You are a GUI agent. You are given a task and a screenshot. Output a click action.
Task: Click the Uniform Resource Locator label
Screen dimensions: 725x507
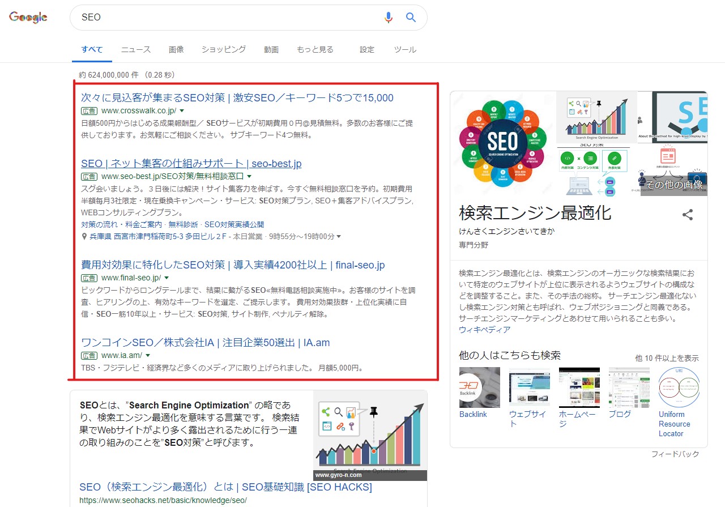coord(675,424)
